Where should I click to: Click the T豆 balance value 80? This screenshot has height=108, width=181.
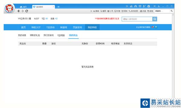(47, 19)
